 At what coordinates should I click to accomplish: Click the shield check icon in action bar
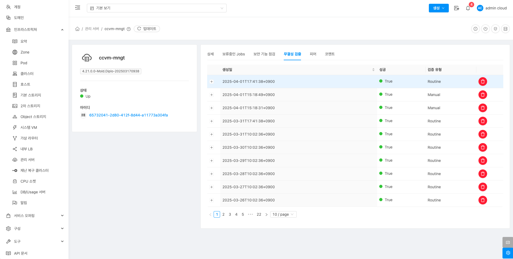tap(495, 29)
